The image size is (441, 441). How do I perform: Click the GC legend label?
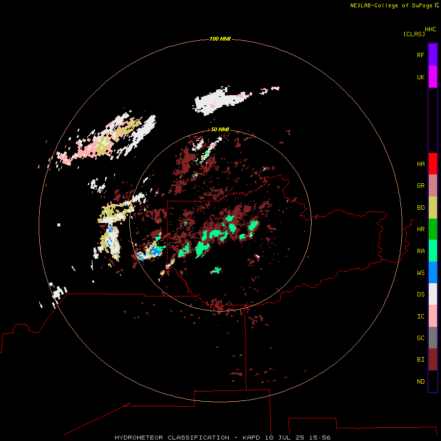[x=420, y=338]
